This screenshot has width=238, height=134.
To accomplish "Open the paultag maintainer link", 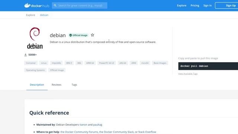I will tap(97, 125).
